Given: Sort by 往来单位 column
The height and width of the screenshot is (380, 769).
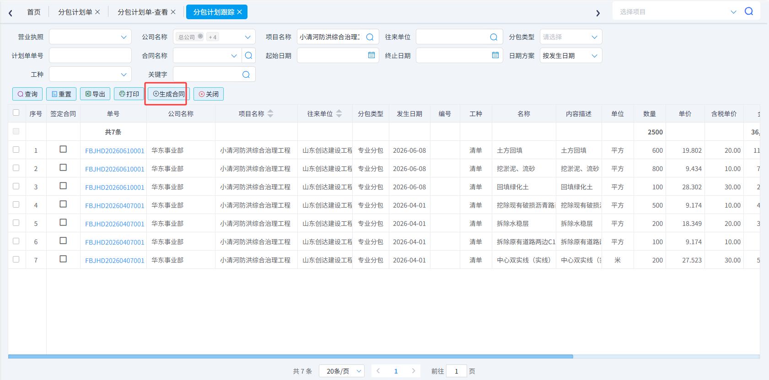Looking at the screenshot, I should click(339, 113).
